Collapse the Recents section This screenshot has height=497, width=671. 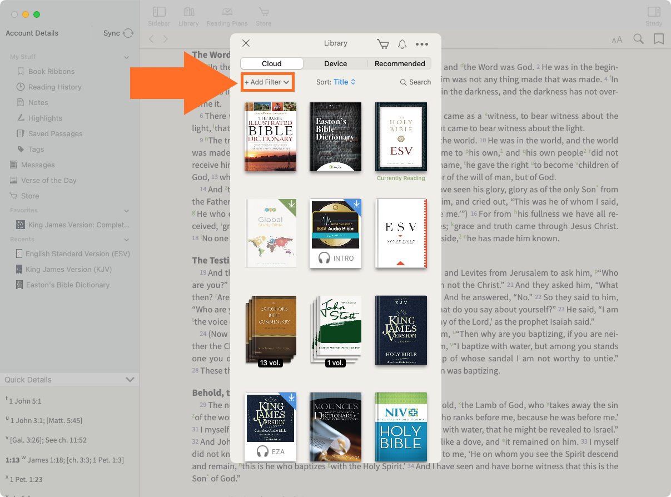point(127,240)
